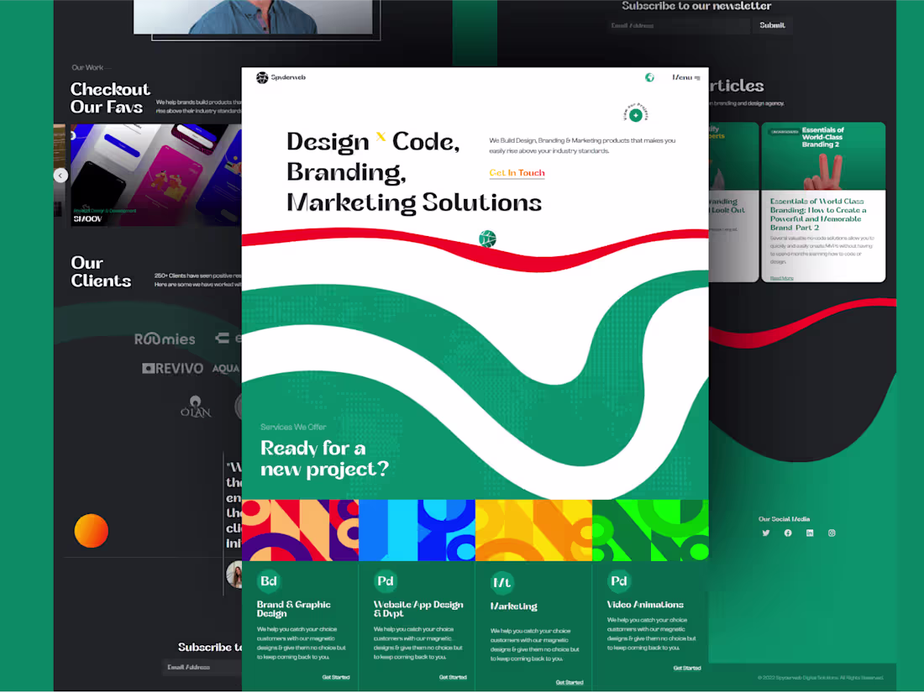Select the Instagram icon in the footer
The width and height of the screenshot is (924, 693).
tap(831, 533)
